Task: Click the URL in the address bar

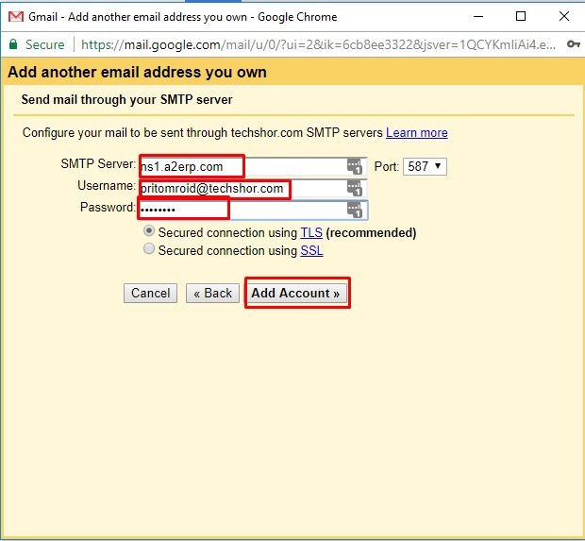Action: [x=318, y=44]
